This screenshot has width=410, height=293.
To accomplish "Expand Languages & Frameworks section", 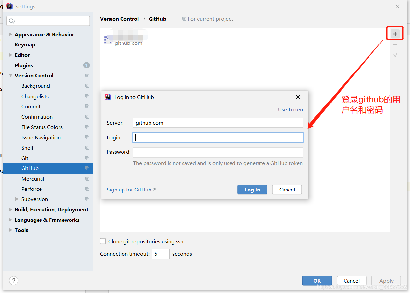I will pos(10,220).
